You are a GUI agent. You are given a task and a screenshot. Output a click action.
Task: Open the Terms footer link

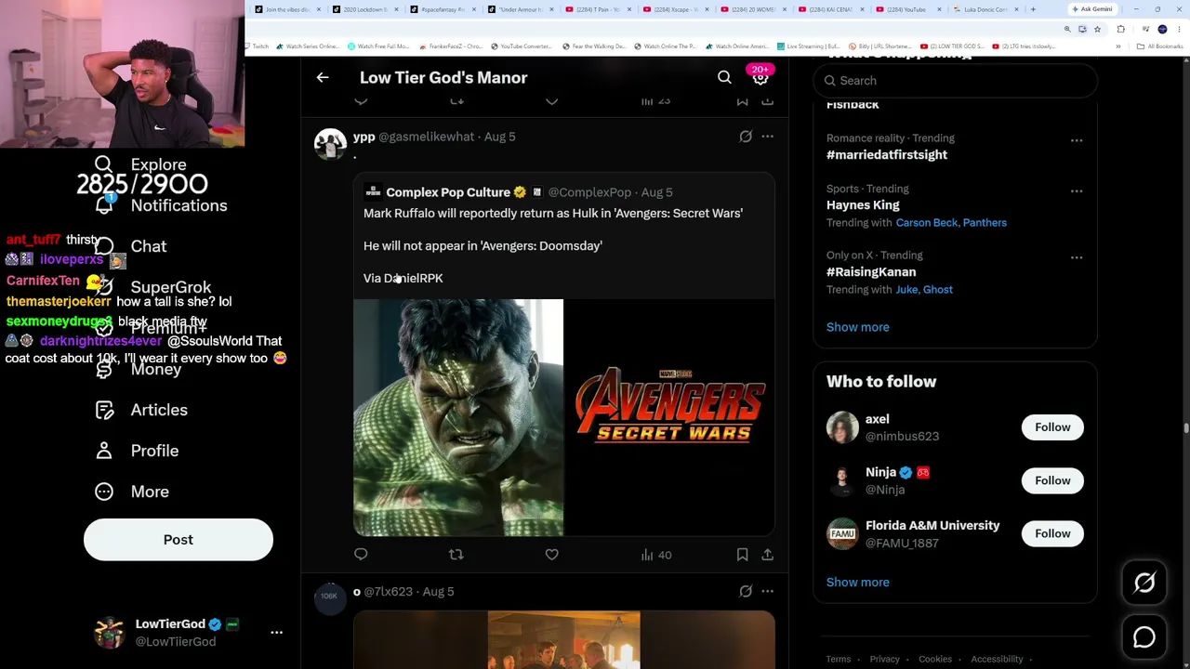tap(839, 660)
